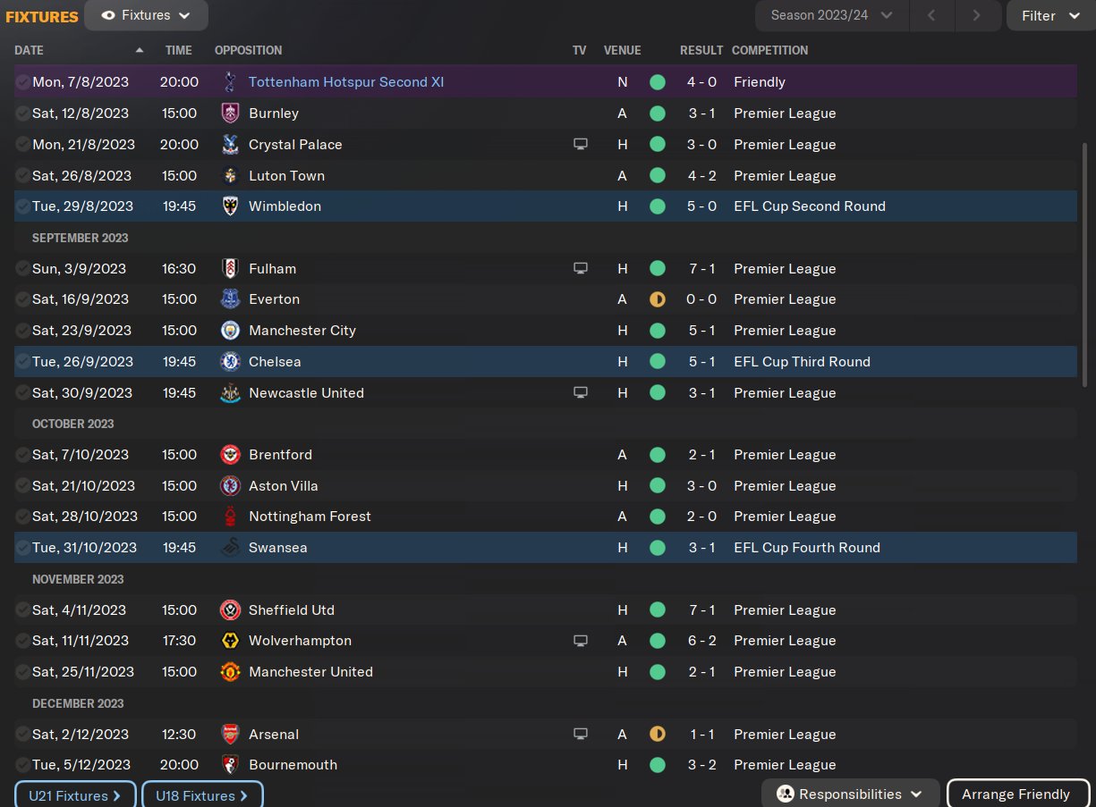The height and width of the screenshot is (807, 1096).
Task: Click the Manchester City club badge
Action: [230, 331]
